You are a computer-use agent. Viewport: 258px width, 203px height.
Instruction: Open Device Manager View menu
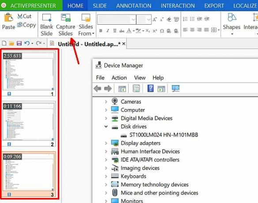(140, 78)
